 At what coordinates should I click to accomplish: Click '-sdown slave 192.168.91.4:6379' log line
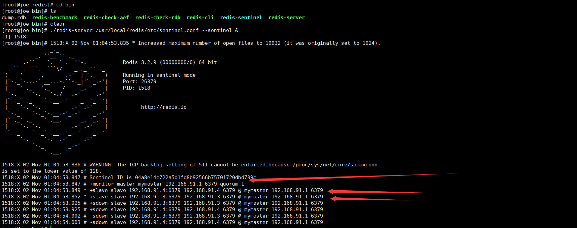pos(162,222)
